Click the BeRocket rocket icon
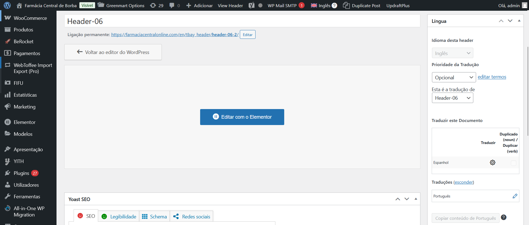Screen dimensions: 529x225 point(8,41)
